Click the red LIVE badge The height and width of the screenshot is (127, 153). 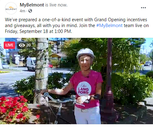pyautogui.click(x=10, y=45)
